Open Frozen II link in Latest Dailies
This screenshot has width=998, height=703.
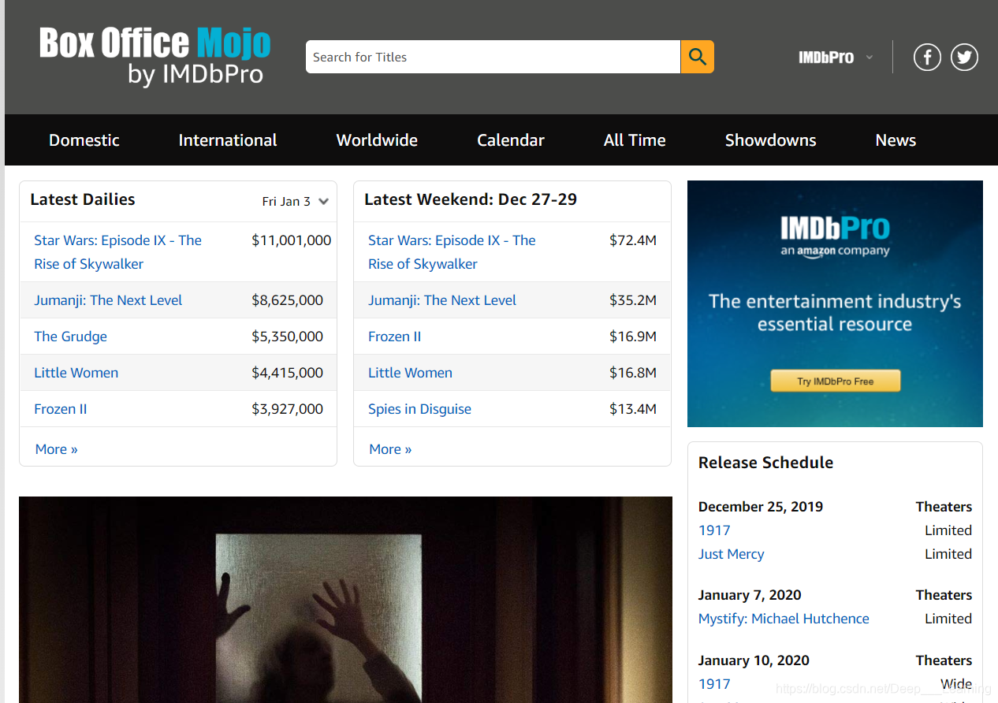(x=60, y=409)
